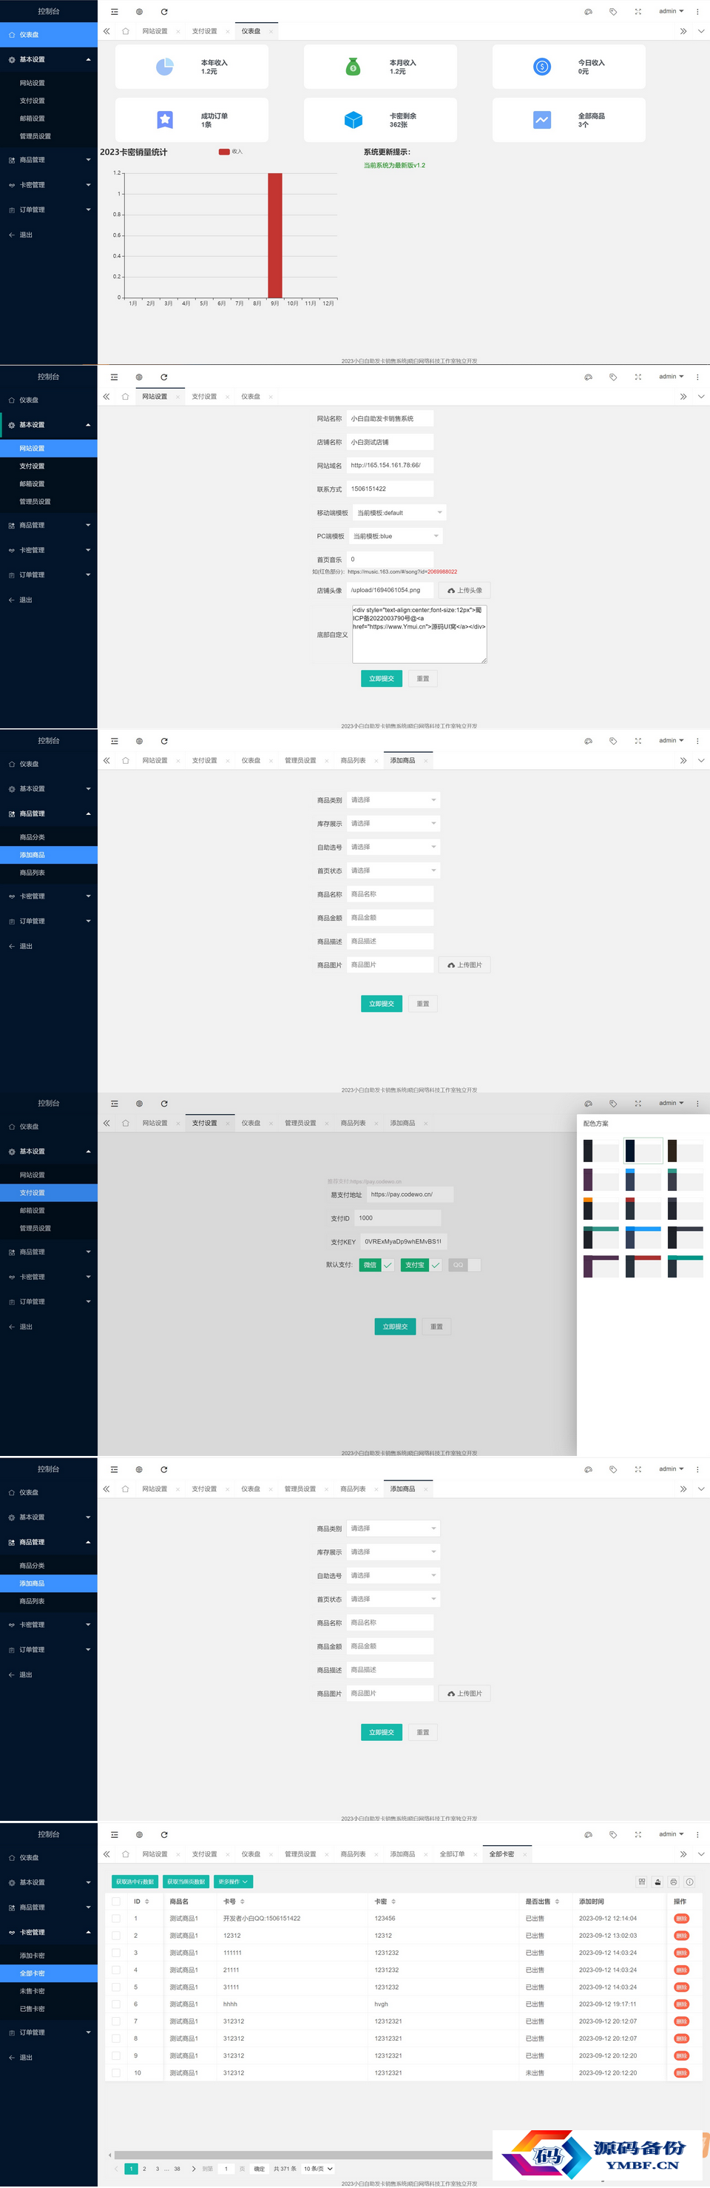Toggle the 微信 default payment checkbox
This screenshot has width=710, height=2188.
(376, 1265)
